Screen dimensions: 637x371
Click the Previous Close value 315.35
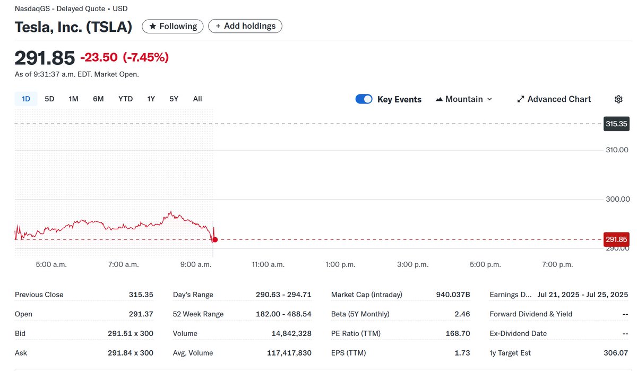coord(141,295)
